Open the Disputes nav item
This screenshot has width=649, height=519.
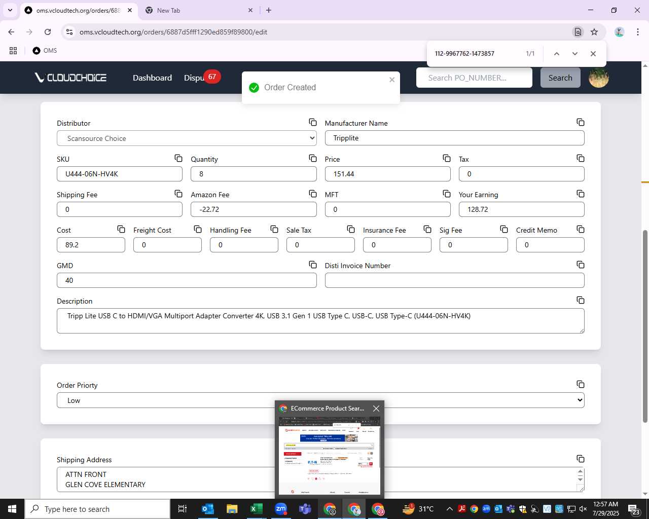[x=194, y=78]
